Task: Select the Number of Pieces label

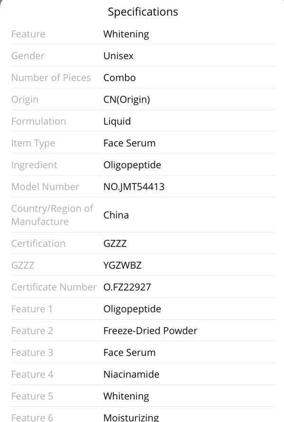Action: click(x=51, y=78)
